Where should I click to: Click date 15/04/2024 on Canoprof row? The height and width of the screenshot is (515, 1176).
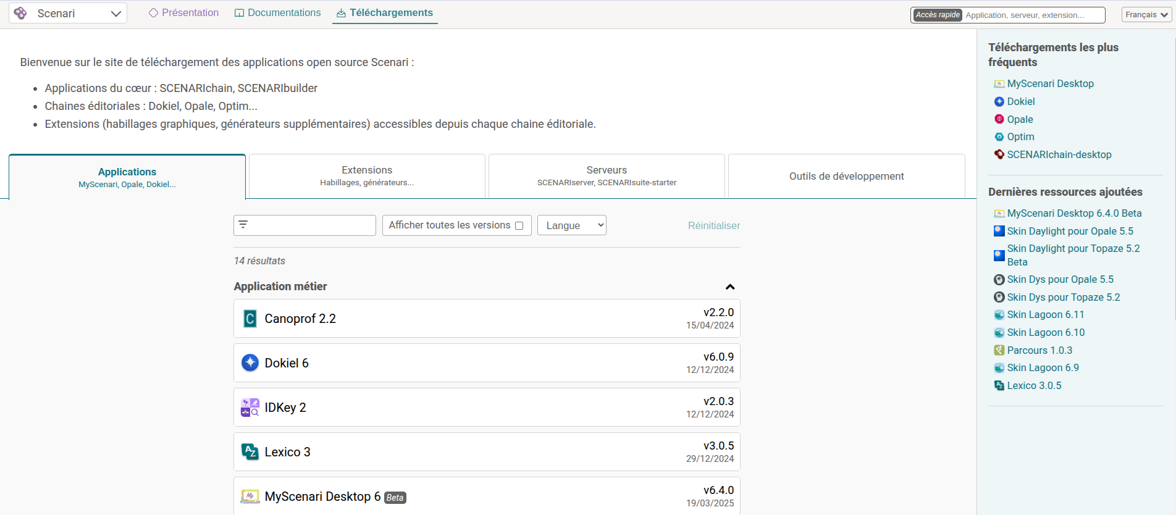click(x=710, y=325)
